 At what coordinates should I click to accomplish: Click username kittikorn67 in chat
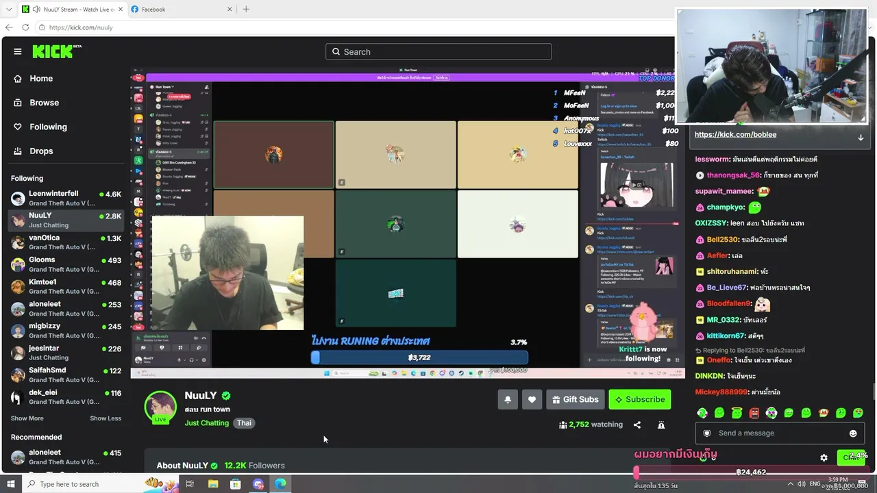click(x=726, y=336)
